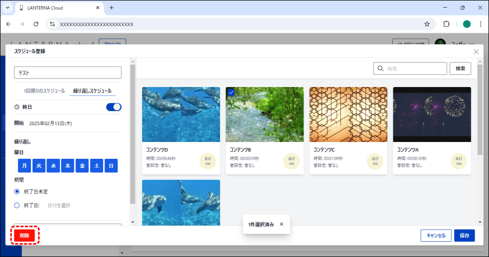Click the browser back arrow
The image size is (489, 257).
point(9,24)
